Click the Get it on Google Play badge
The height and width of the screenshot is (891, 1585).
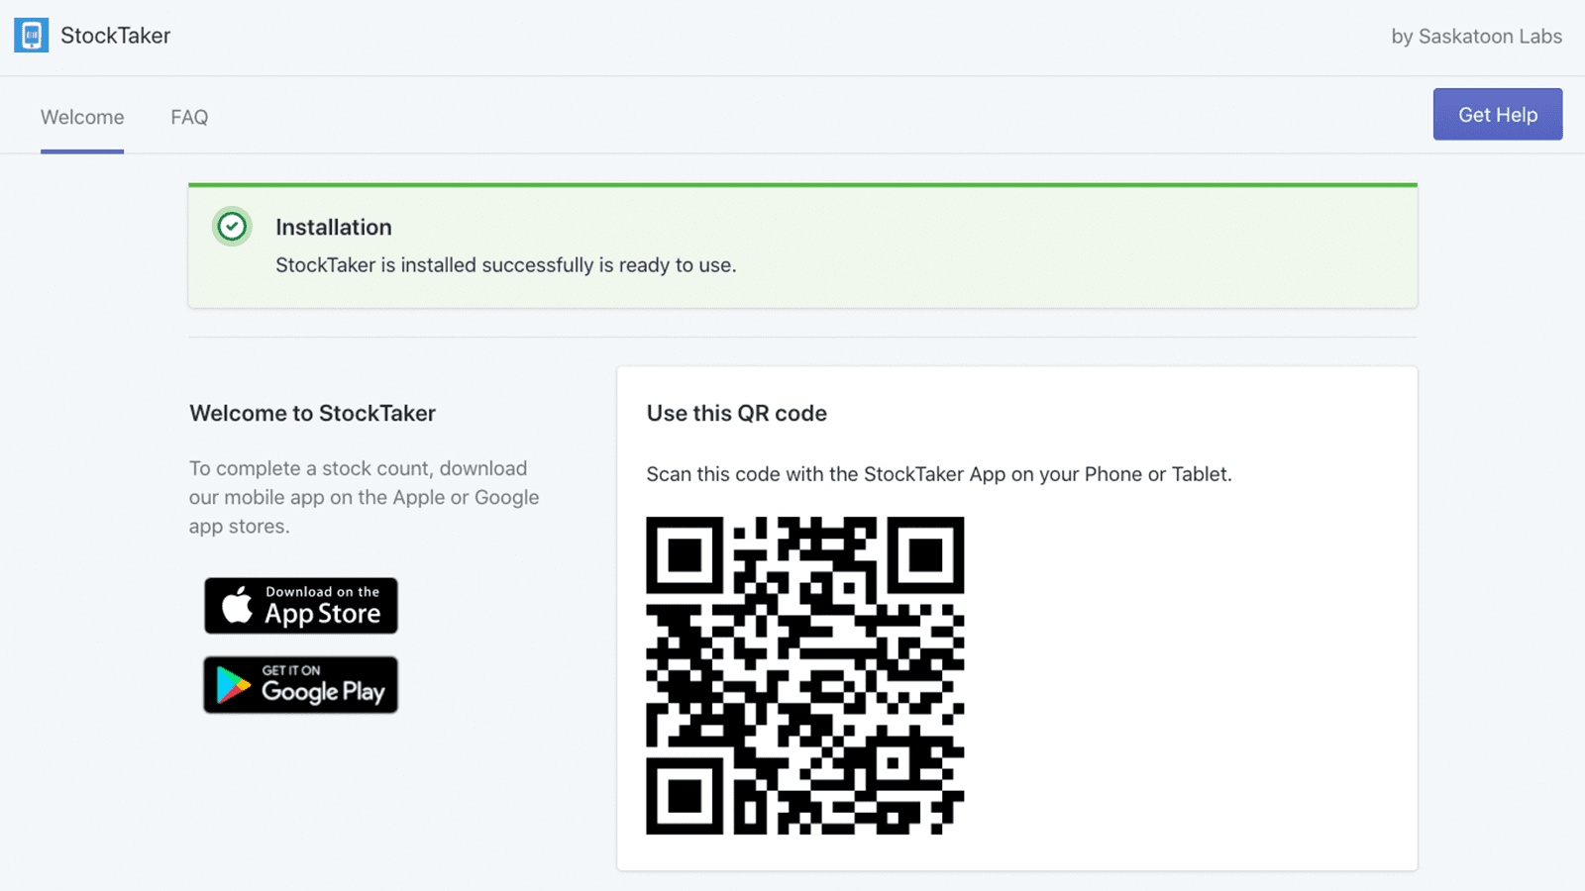[x=300, y=684]
